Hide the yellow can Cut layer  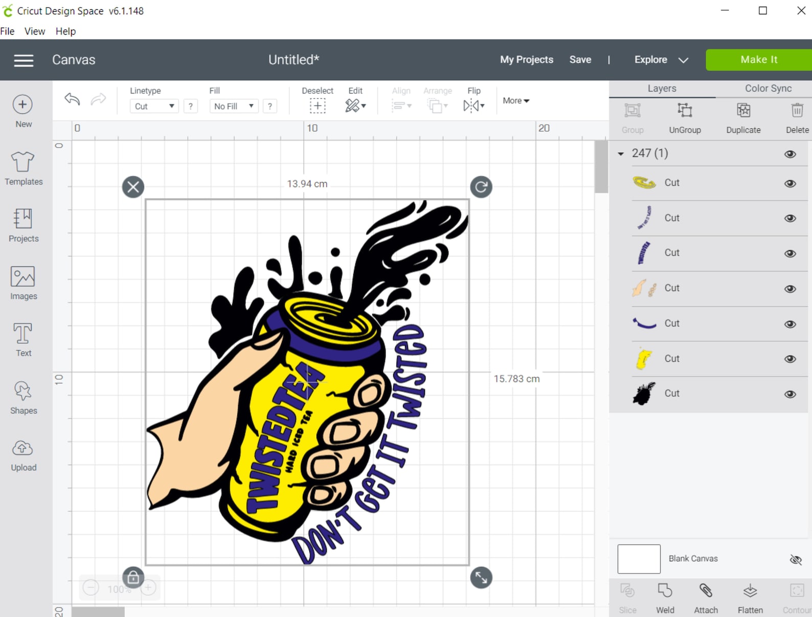790,359
